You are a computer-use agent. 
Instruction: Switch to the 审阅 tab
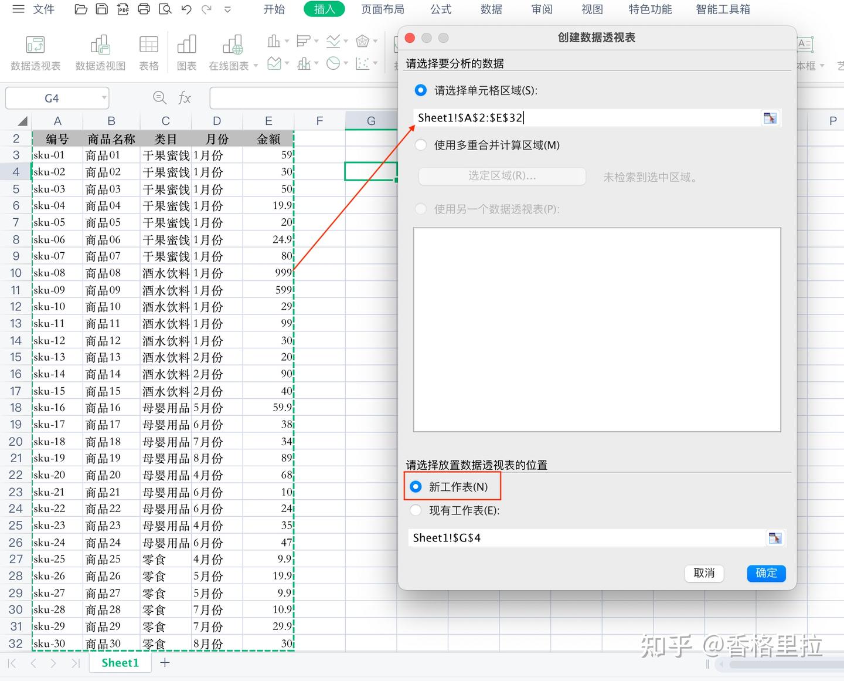point(542,9)
